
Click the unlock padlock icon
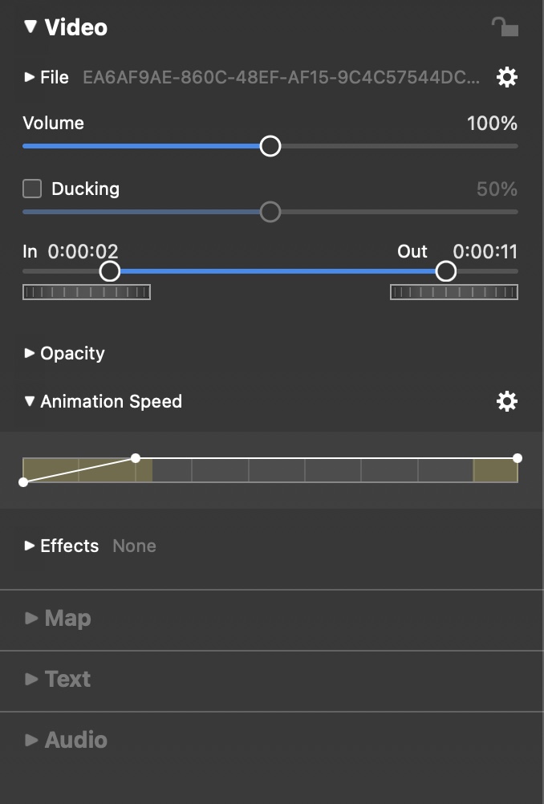tap(505, 26)
